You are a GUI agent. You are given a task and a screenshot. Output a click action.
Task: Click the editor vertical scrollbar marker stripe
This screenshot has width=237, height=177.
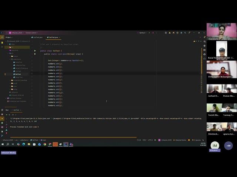tap(201, 71)
